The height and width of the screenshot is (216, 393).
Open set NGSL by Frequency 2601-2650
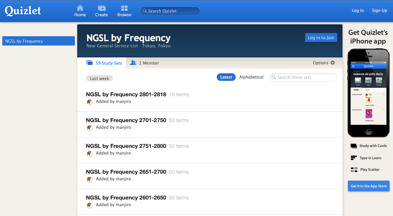(x=126, y=198)
